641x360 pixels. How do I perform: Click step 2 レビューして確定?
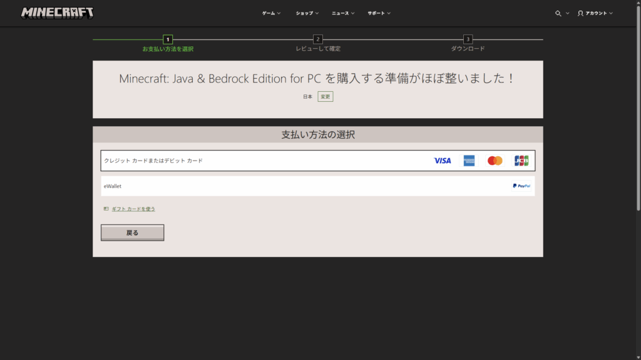click(x=318, y=44)
